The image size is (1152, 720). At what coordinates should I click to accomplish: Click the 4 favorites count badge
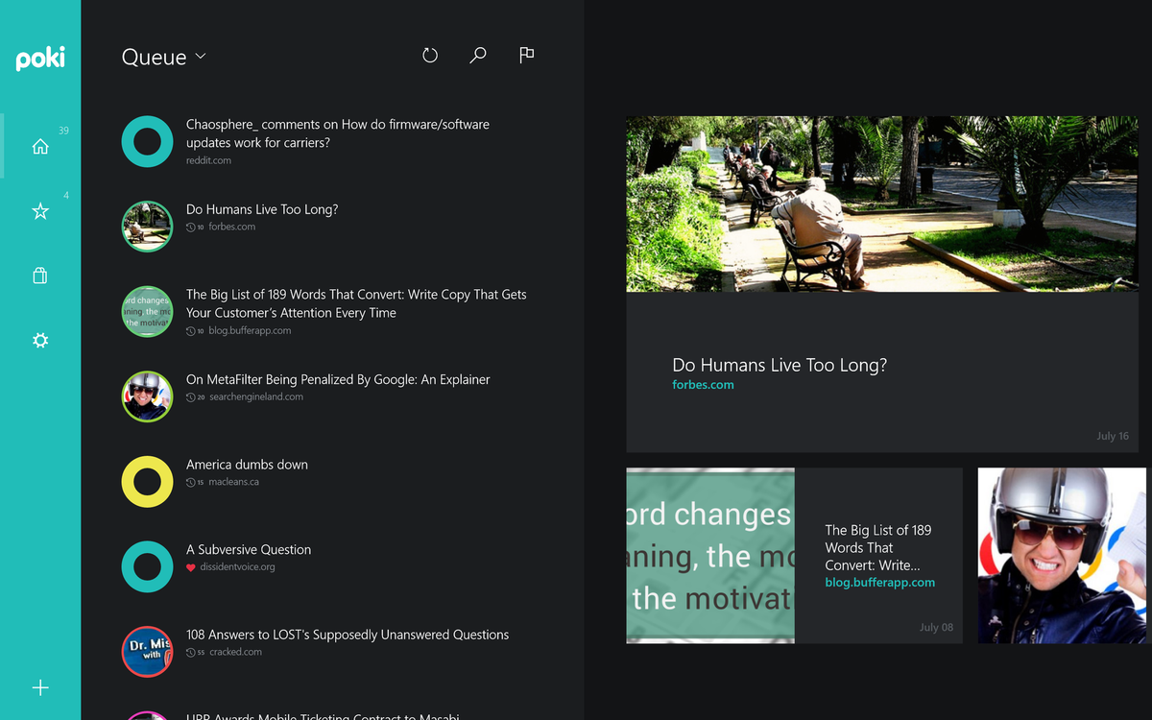pos(66,195)
